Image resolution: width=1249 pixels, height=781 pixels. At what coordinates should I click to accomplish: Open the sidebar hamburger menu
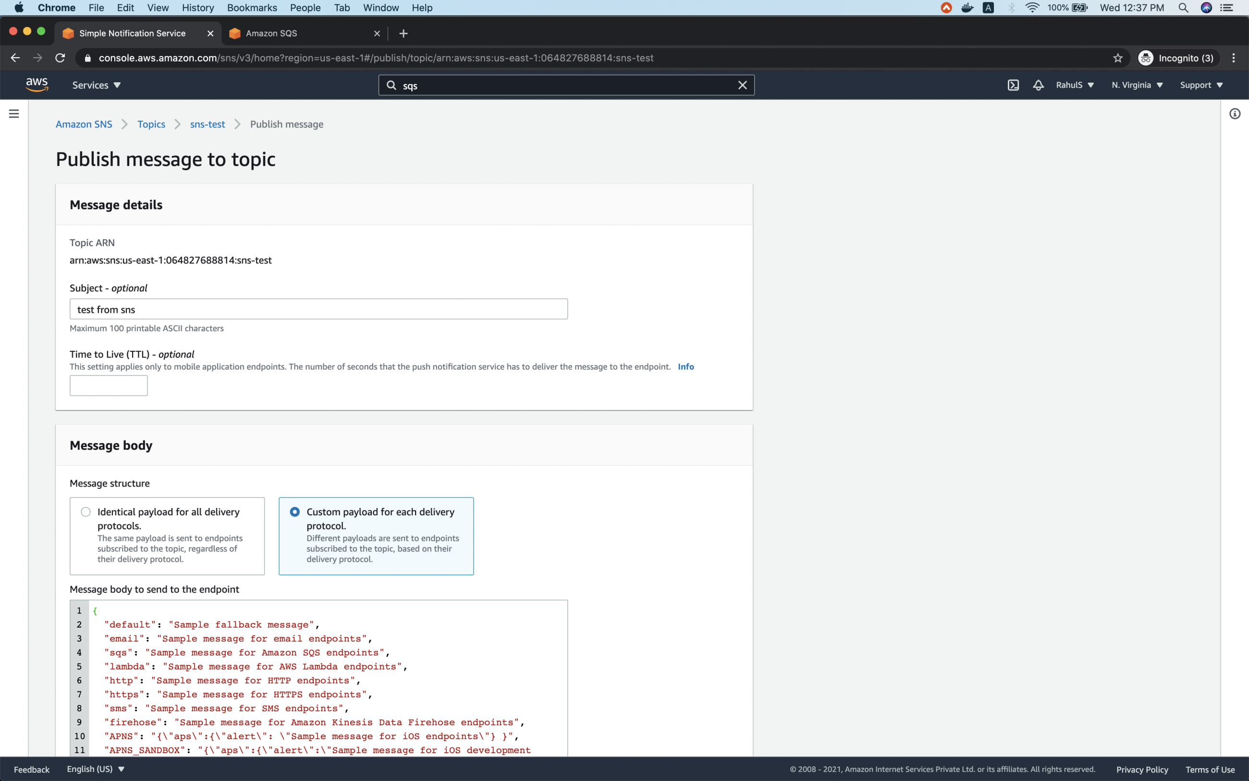pos(13,113)
